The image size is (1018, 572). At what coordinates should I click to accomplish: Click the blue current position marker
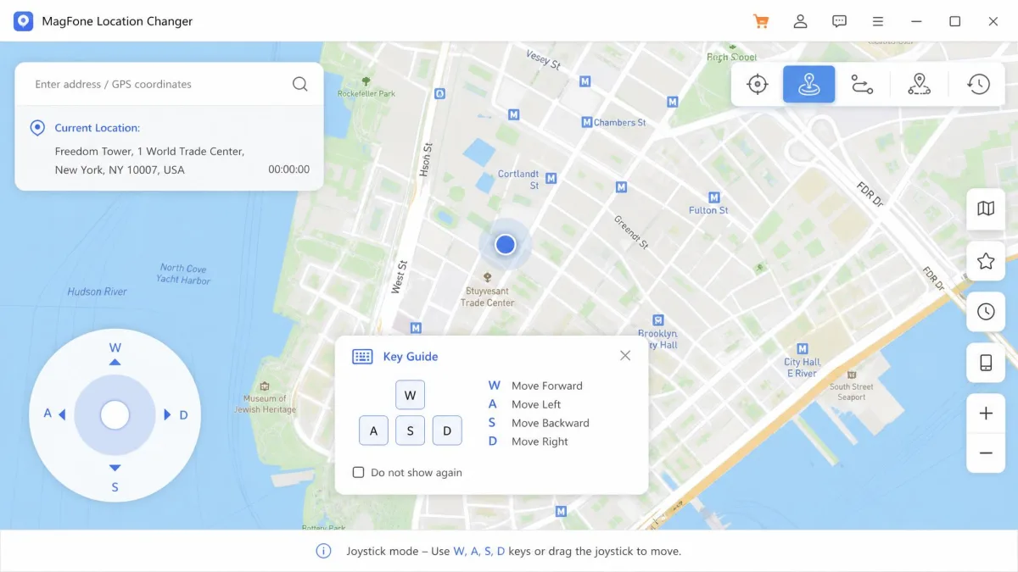(x=506, y=245)
